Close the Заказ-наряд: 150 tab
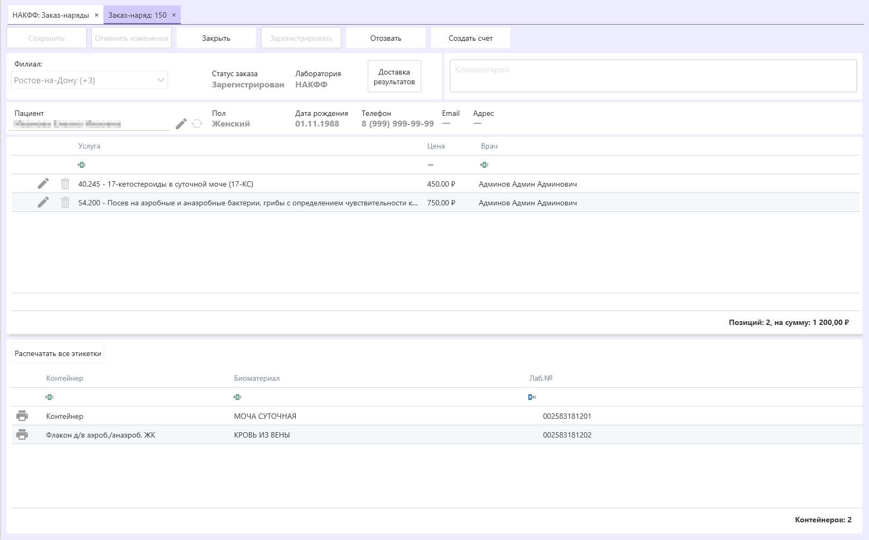The height and width of the screenshot is (540, 869). [x=174, y=15]
